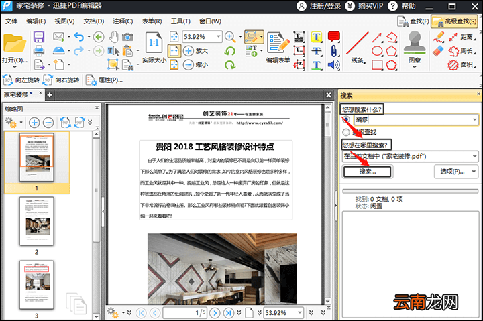The image size is (483, 321).
Task: Select the simple search radio button
Action: (x=346, y=119)
